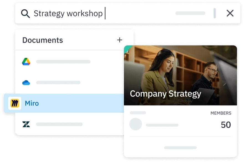Image resolution: width=244 pixels, height=162 pixels.
Task: Click the Company Strategy title
Action: (166, 94)
